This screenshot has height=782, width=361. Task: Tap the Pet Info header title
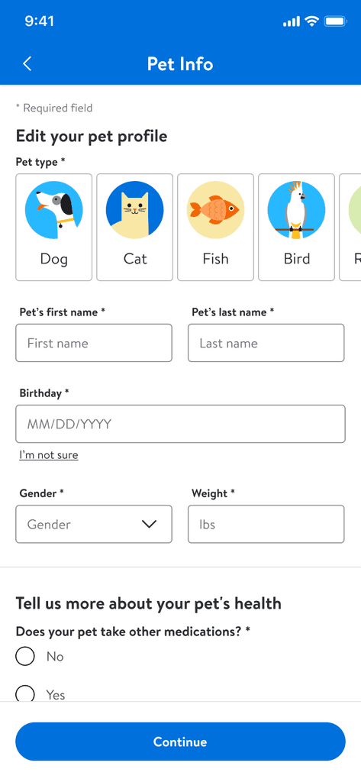180,64
